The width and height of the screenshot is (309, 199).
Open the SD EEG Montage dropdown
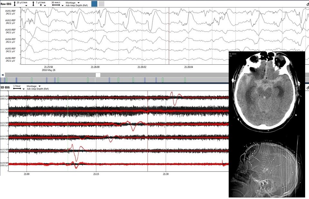[x=39, y=87]
